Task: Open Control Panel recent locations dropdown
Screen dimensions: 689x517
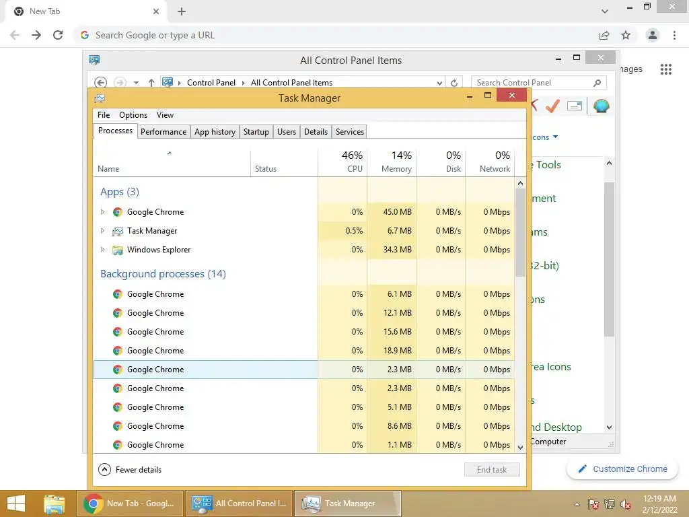Action: [136, 83]
